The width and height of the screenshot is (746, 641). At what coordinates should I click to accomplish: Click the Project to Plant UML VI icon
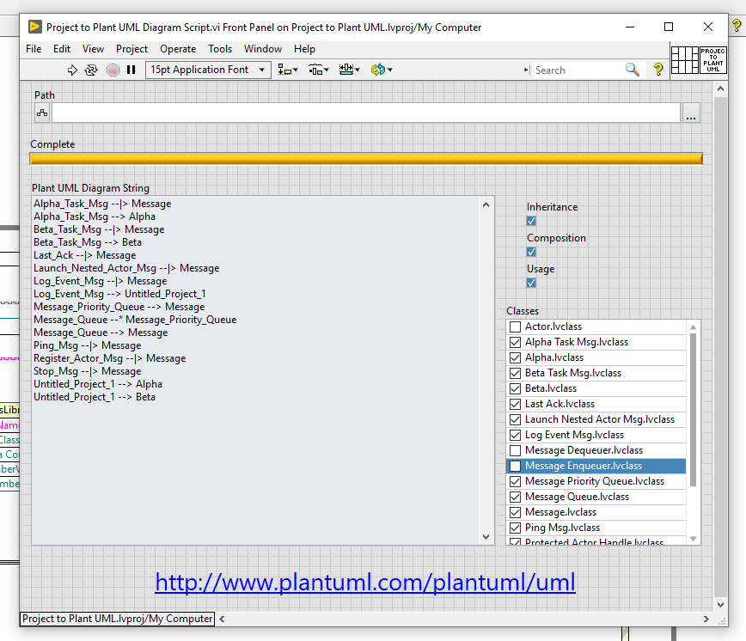713,60
